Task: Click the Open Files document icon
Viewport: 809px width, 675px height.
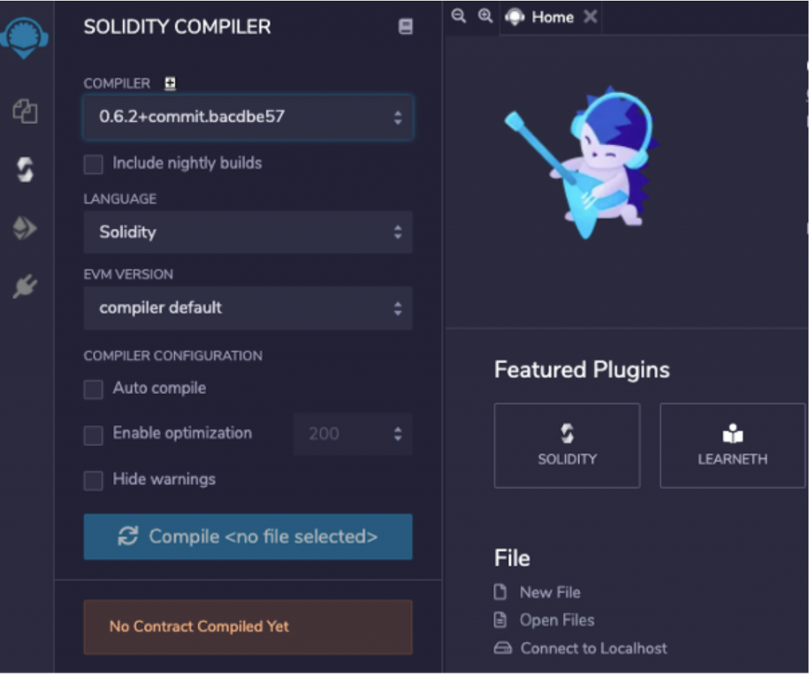Action: click(x=500, y=620)
